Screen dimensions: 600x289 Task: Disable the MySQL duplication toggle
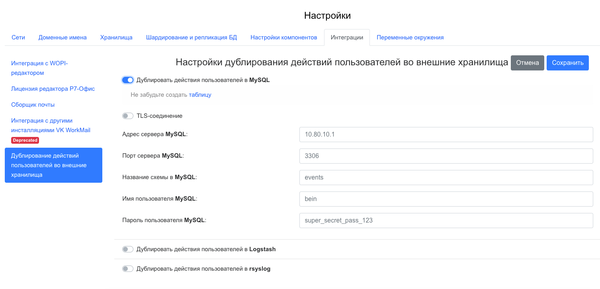click(x=128, y=80)
